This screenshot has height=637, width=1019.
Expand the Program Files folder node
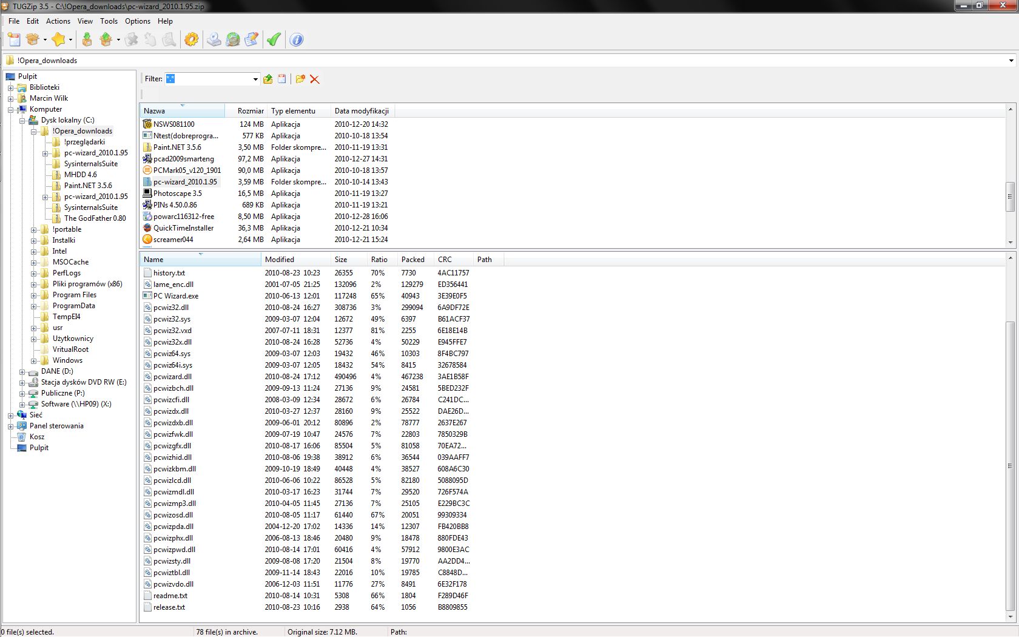(x=33, y=295)
